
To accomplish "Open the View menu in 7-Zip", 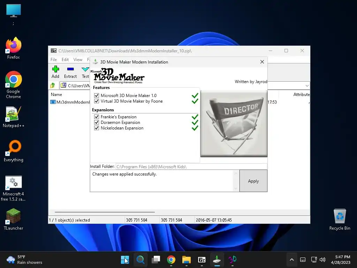I will tap(78, 59).
